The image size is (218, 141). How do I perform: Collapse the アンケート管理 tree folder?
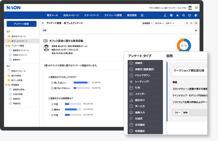pyautogui.click(x=7, y=45)
